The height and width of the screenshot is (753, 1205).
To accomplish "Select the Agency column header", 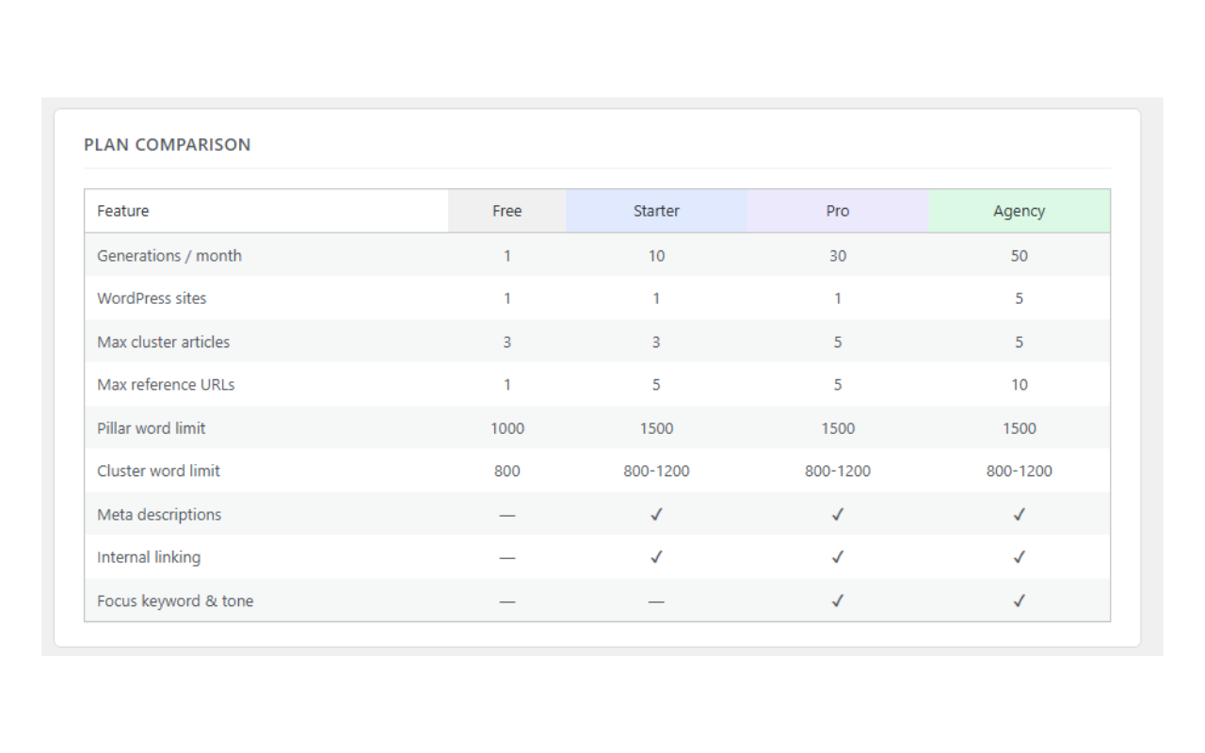I will coord(1020,210).
